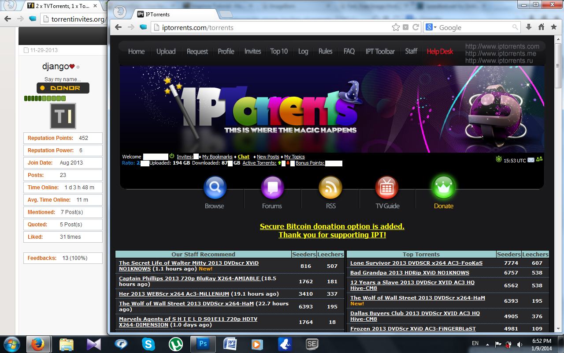The image size is (564, 353).
Task: Click the browser home icon
Action: [x=541, y=27]
